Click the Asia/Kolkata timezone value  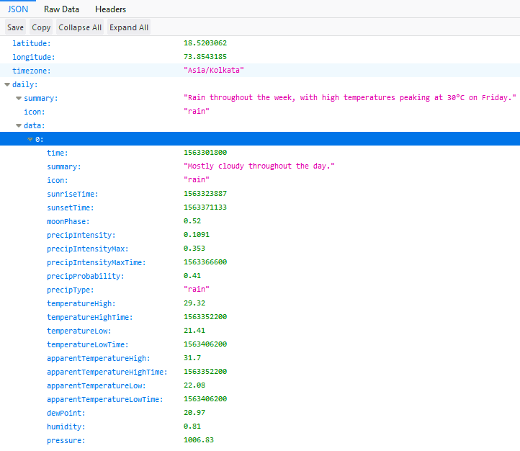(x=214, y=71)
